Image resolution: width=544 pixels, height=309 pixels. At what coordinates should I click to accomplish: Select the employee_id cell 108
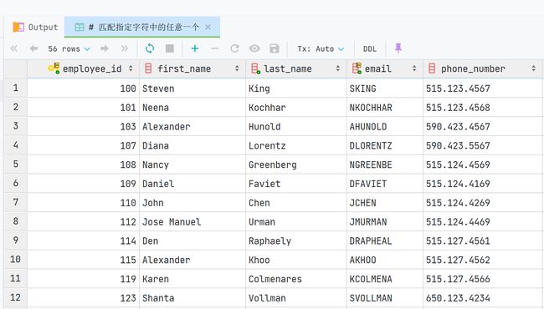tap(83, 165)
